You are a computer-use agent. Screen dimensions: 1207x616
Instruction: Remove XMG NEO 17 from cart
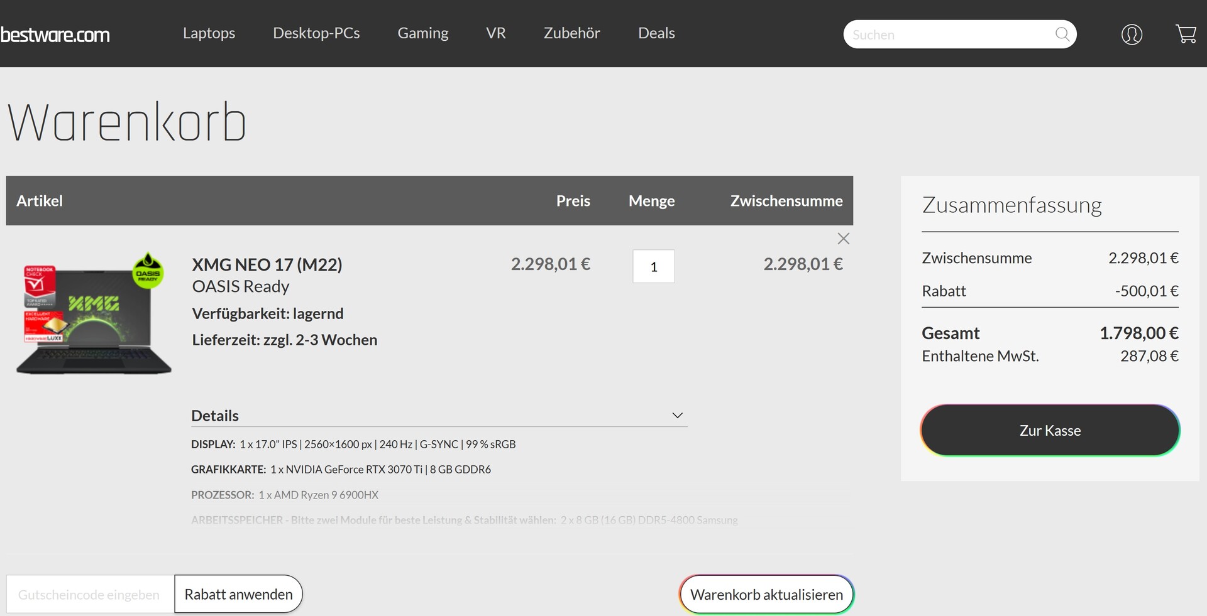click(x=844, y=239)
